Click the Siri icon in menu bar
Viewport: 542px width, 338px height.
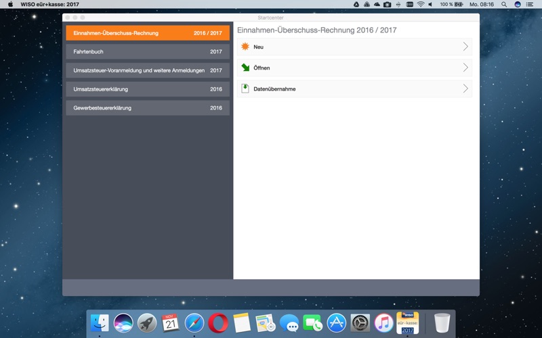(x=518, y=5)
